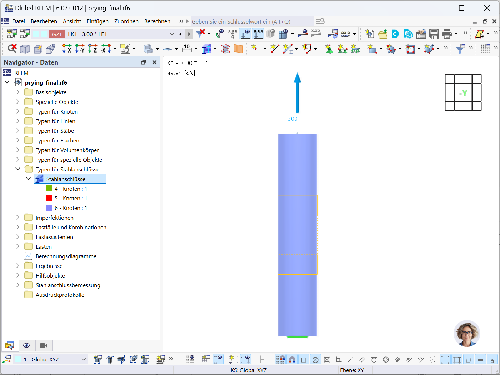This screenshot has width=500, height=375.
Task: Click green swatch of 4 - Knoten
Action: pos(49,189)
